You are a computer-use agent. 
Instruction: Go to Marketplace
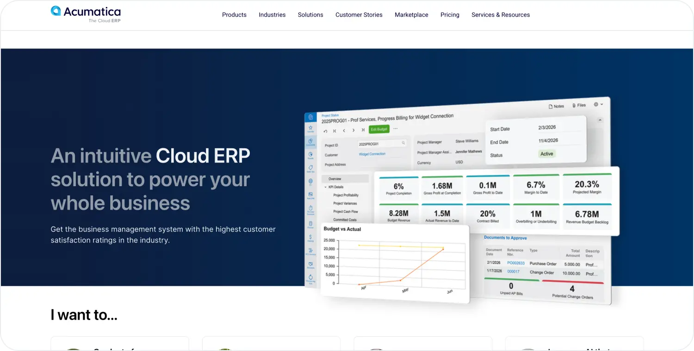(411, 15)
